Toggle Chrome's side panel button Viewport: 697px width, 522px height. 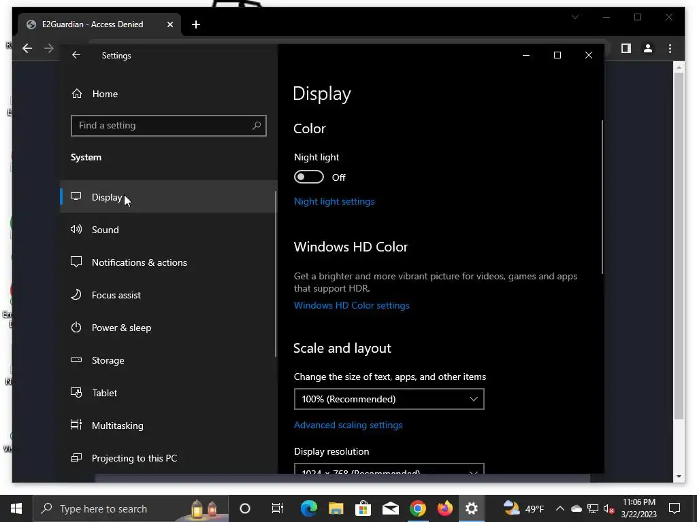click(626, 48)
